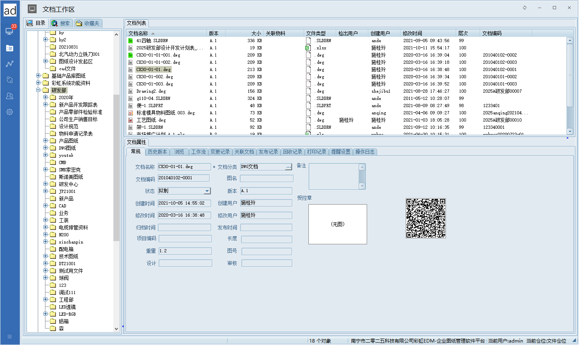Open the 浏览 tab

click(x=179, y=152)
